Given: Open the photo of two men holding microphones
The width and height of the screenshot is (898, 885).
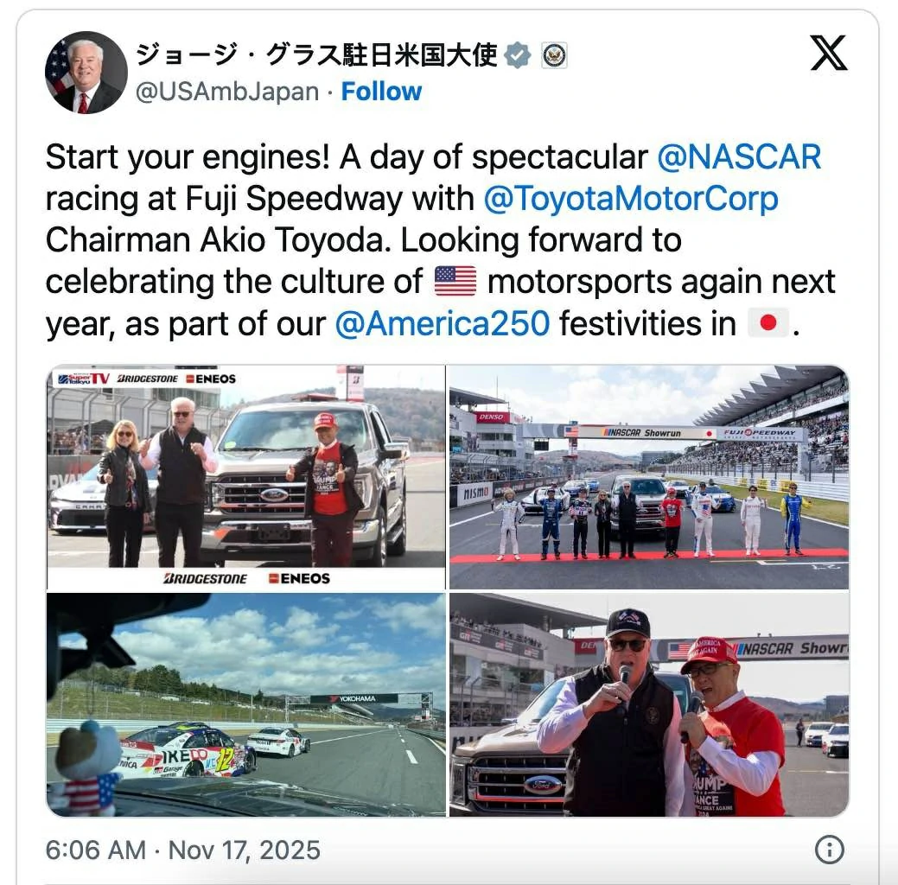Looking at the screenshot, I should coord(648,704).
